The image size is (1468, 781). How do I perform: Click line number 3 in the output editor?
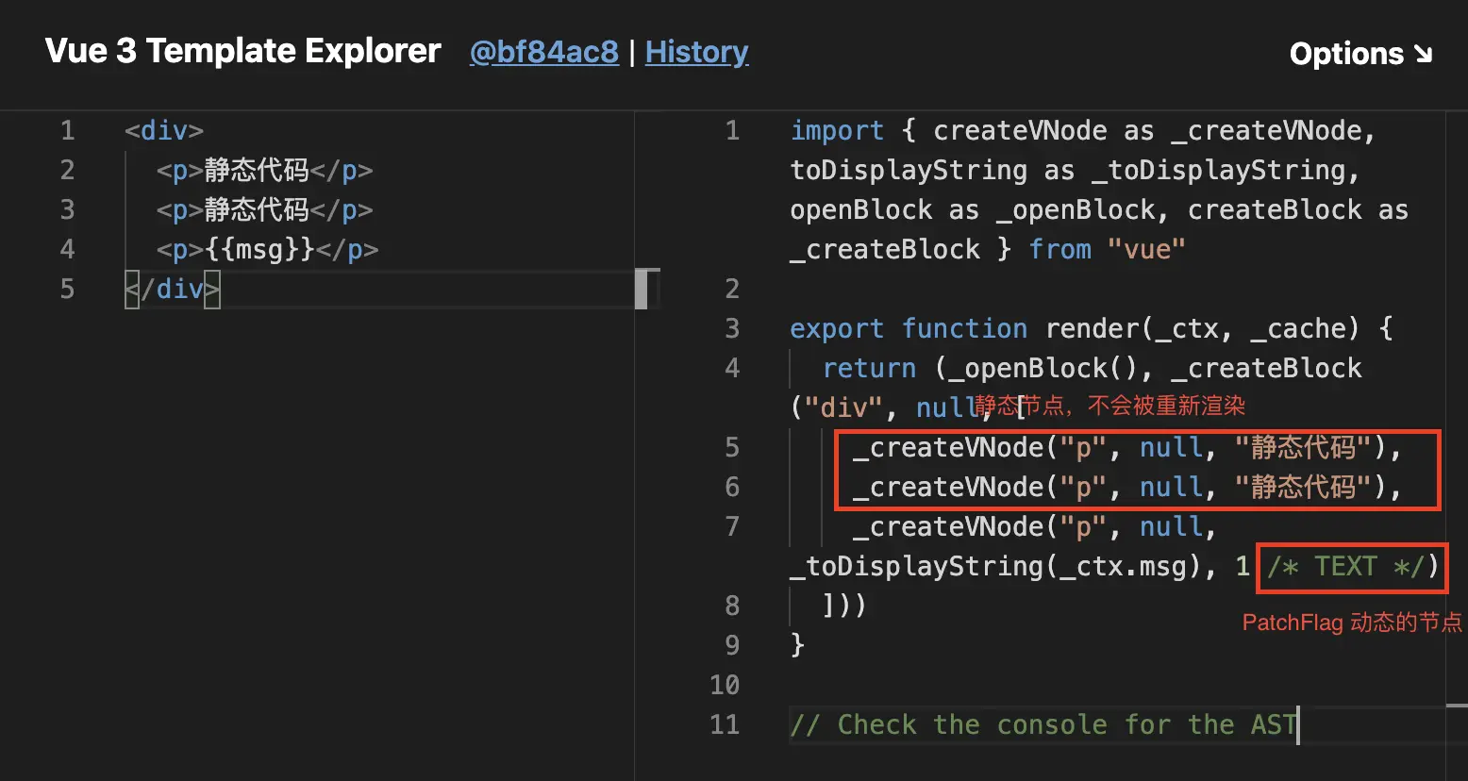click(732, 328)
